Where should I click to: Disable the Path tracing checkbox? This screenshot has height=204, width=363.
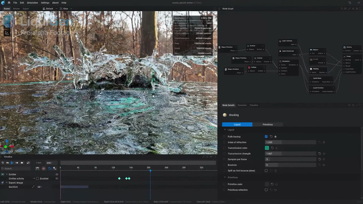click(266, 137)
